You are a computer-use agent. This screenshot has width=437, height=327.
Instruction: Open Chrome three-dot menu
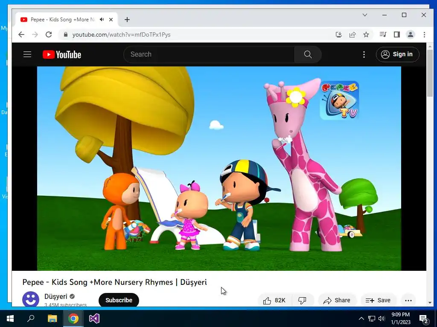pos(424,34)
